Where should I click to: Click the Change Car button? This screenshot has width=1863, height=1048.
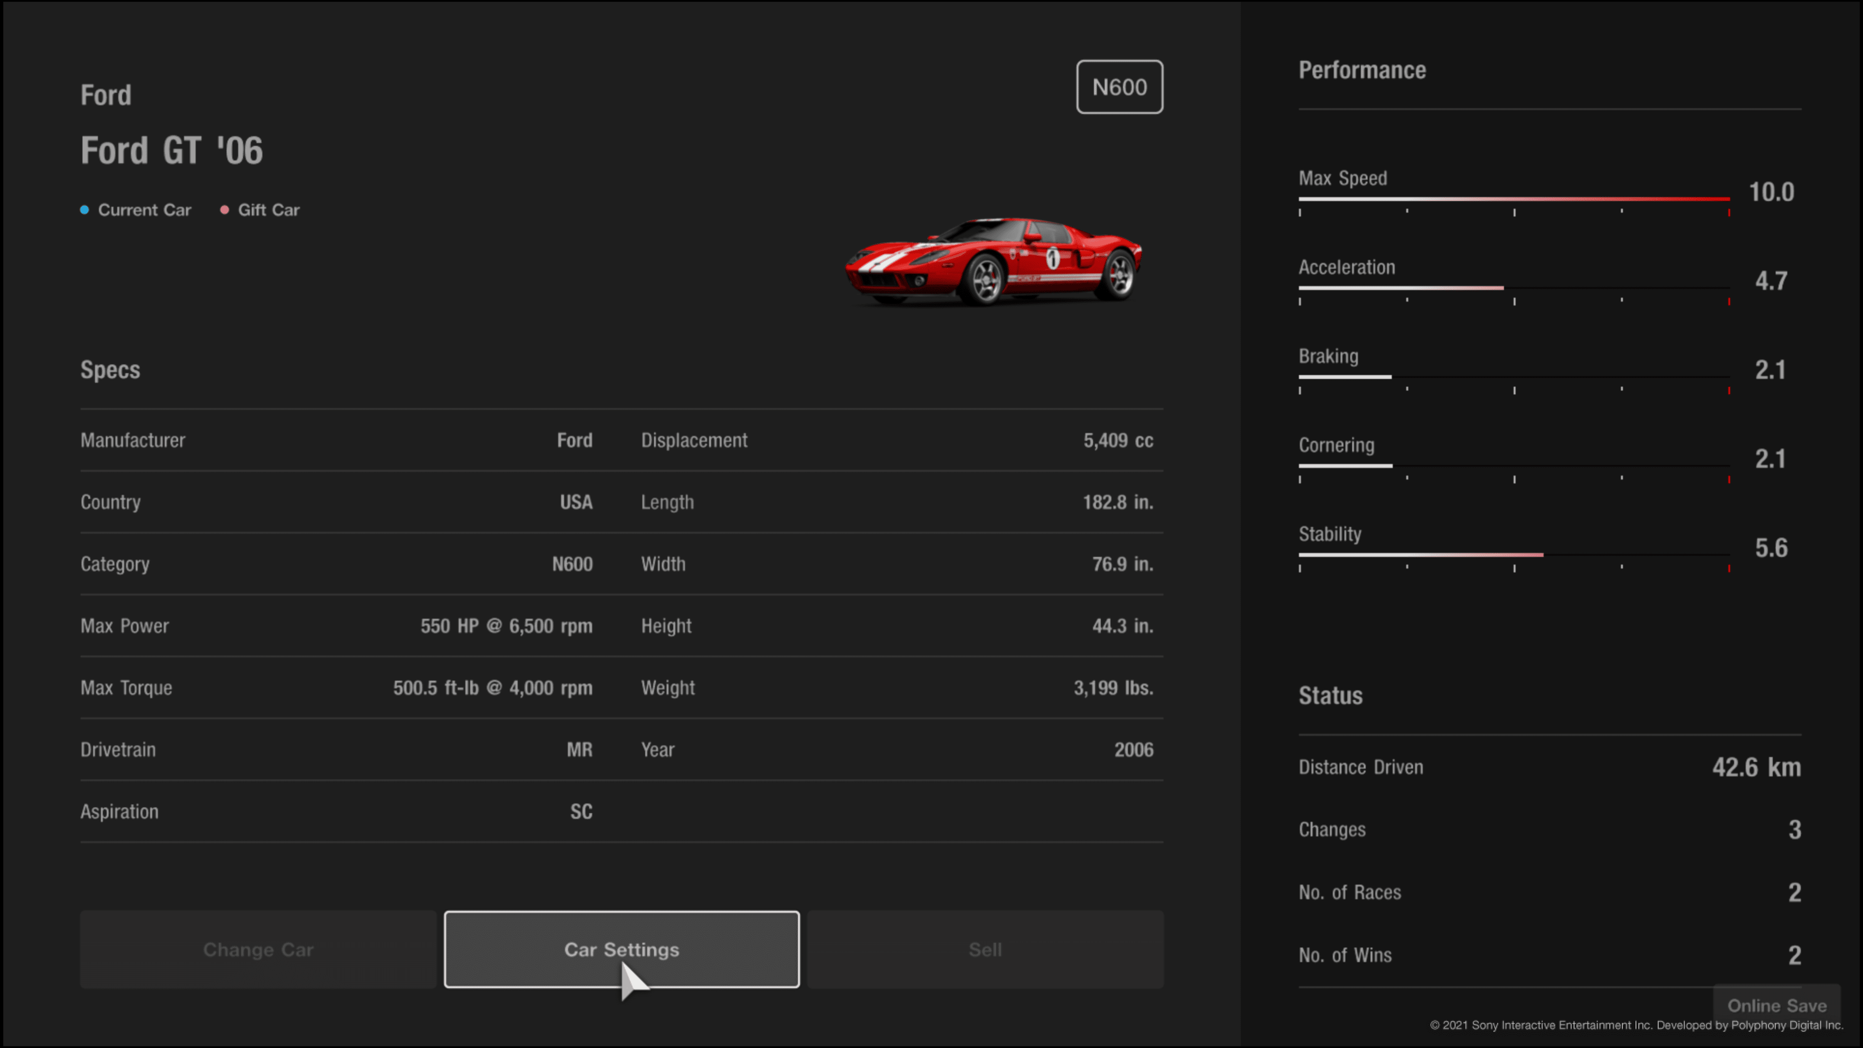(x=258, y=949)
